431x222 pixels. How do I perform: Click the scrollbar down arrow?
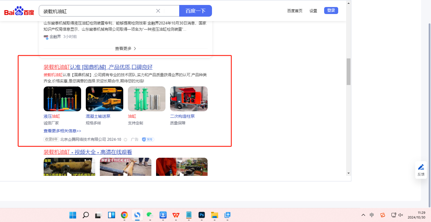click(x=348, y=173)
